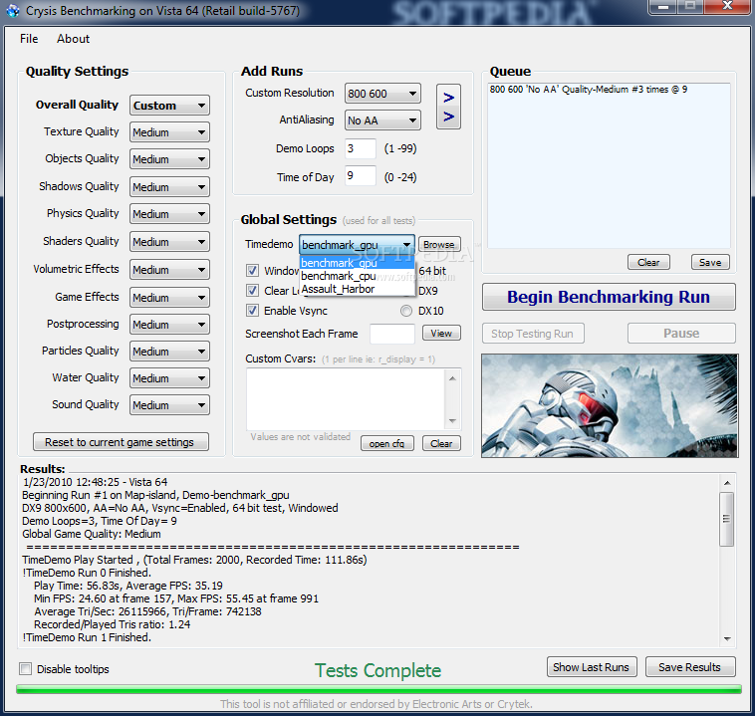Viewport: 755px width, 716px height.
Task: Open the File menu
Action: pos(29,39)
